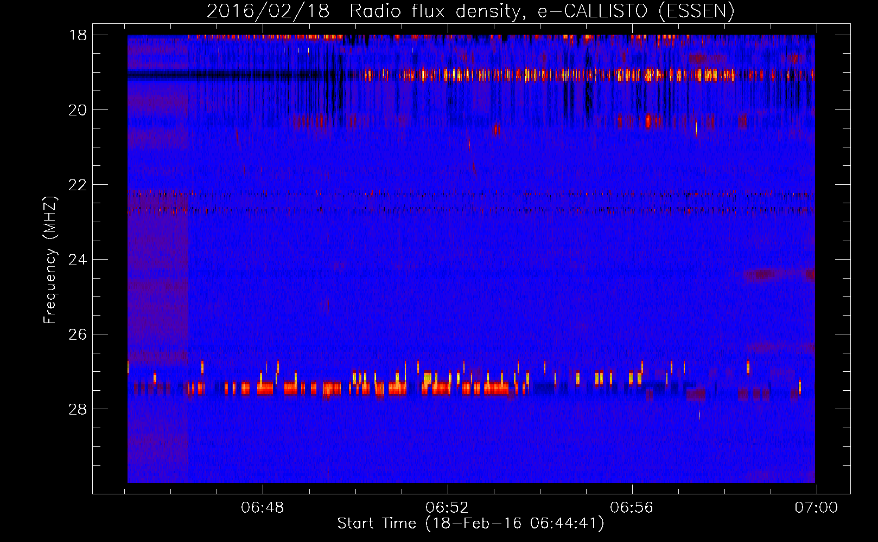Viewport: 878px width, 542px height.
Task: Click the frequency tick label '18'
Action: (x=78, y=35)
